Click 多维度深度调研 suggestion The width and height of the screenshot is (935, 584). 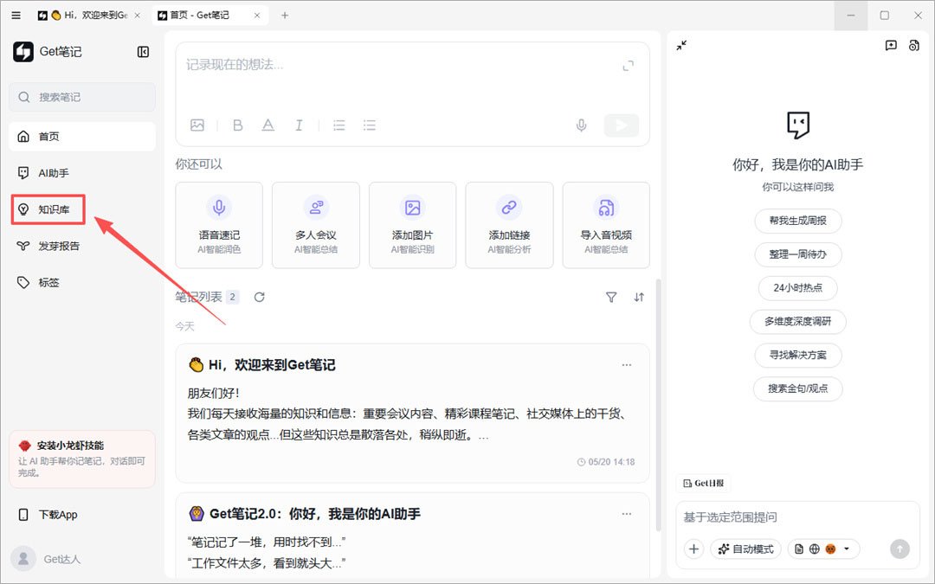[x=798, y=321]
